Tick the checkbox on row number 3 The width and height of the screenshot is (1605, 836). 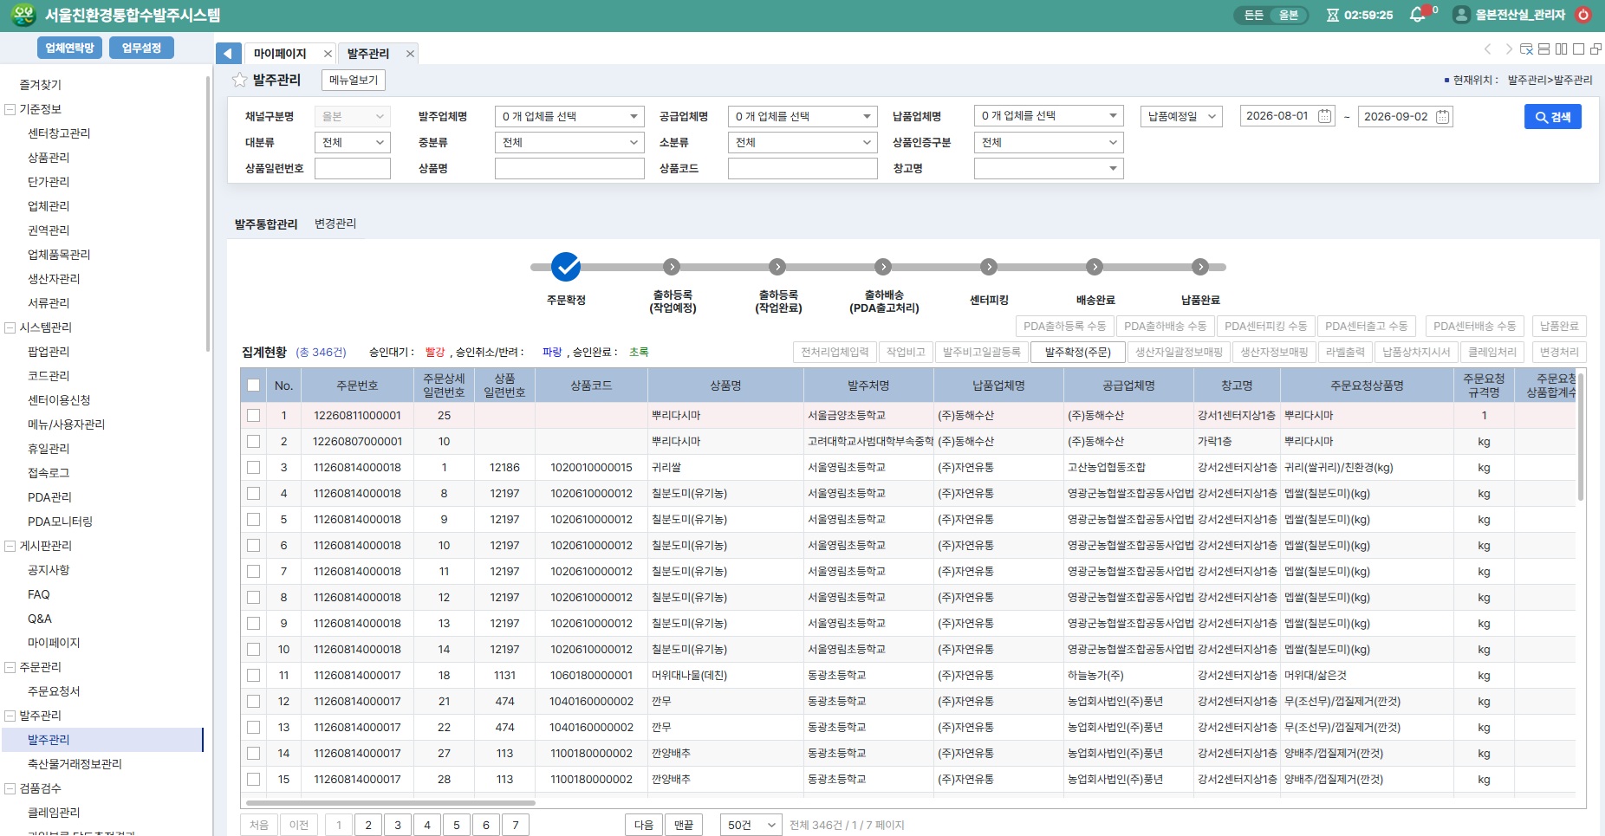tap(253, 468)
